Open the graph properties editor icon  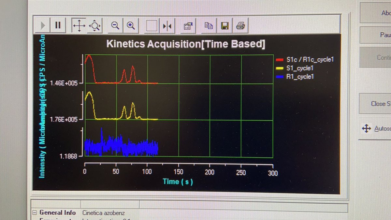click(188, 25)
